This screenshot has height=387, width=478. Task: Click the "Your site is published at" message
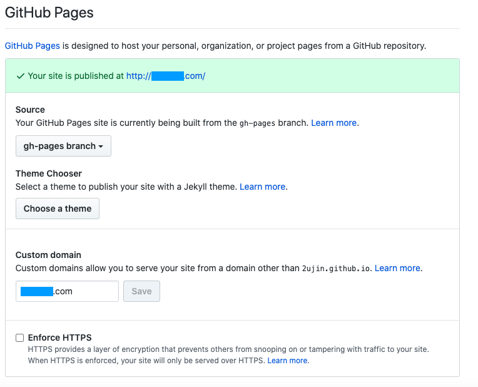[x=76, y=76]
